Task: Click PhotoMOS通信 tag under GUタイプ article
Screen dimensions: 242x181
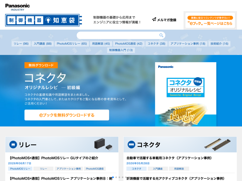Action: (95, 169)
